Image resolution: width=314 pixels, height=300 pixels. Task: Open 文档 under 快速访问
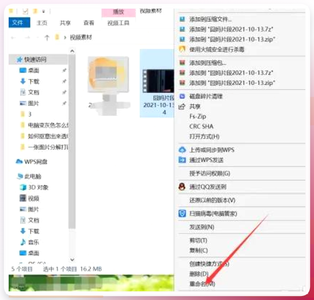33,92
